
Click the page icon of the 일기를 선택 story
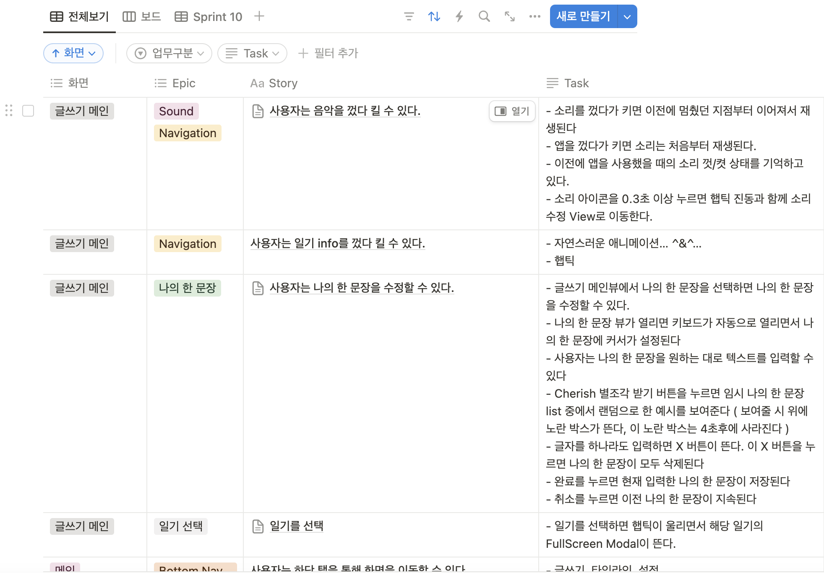click(258, 526)
